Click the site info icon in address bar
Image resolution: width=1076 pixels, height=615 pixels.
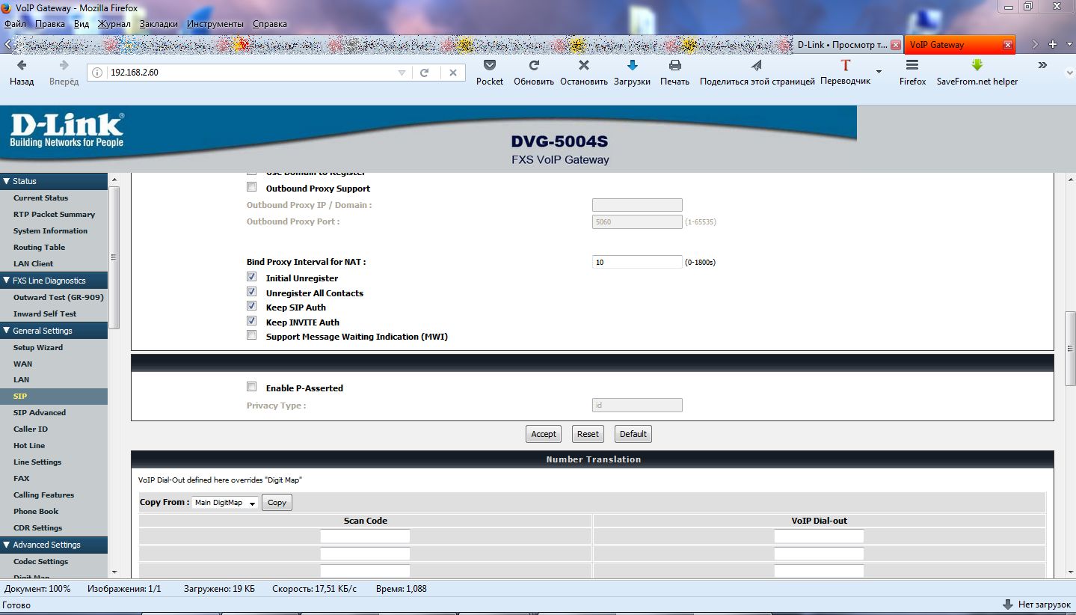tap(98, 73)
